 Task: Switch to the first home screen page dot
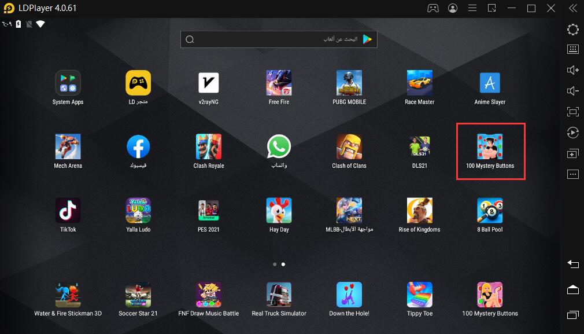(x=275, y=265)
